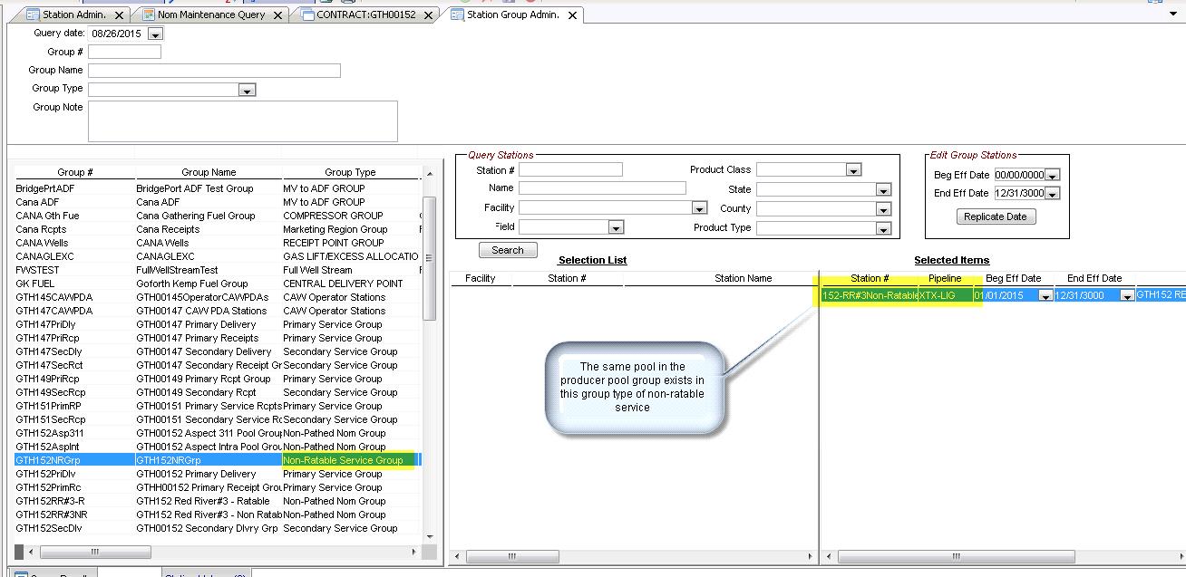The width and height of the screenshot is (1186, 577).
Task: Click the Station # input field
Action: (570, 169)
